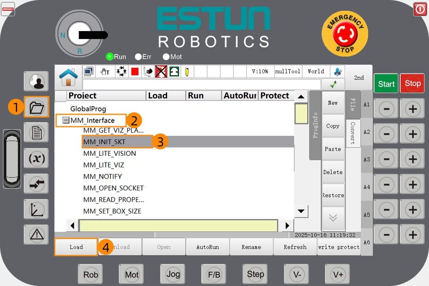
Task: Click the scroll up arrow
Action: (301, 96)
